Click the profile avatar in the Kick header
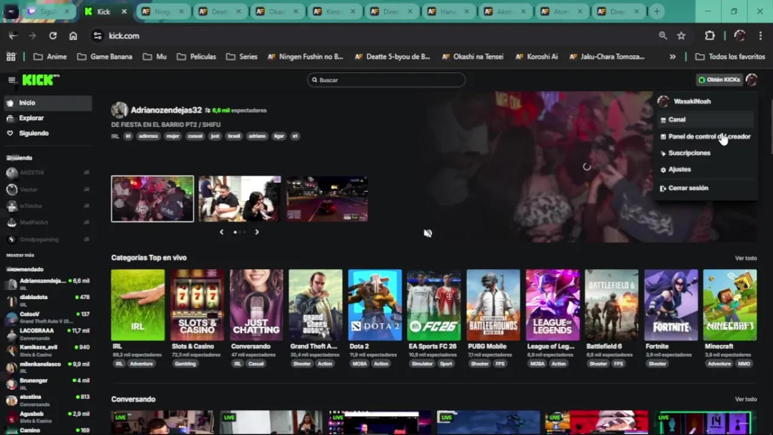The width and height of the screenshot is (773, 435). (751, 80)
